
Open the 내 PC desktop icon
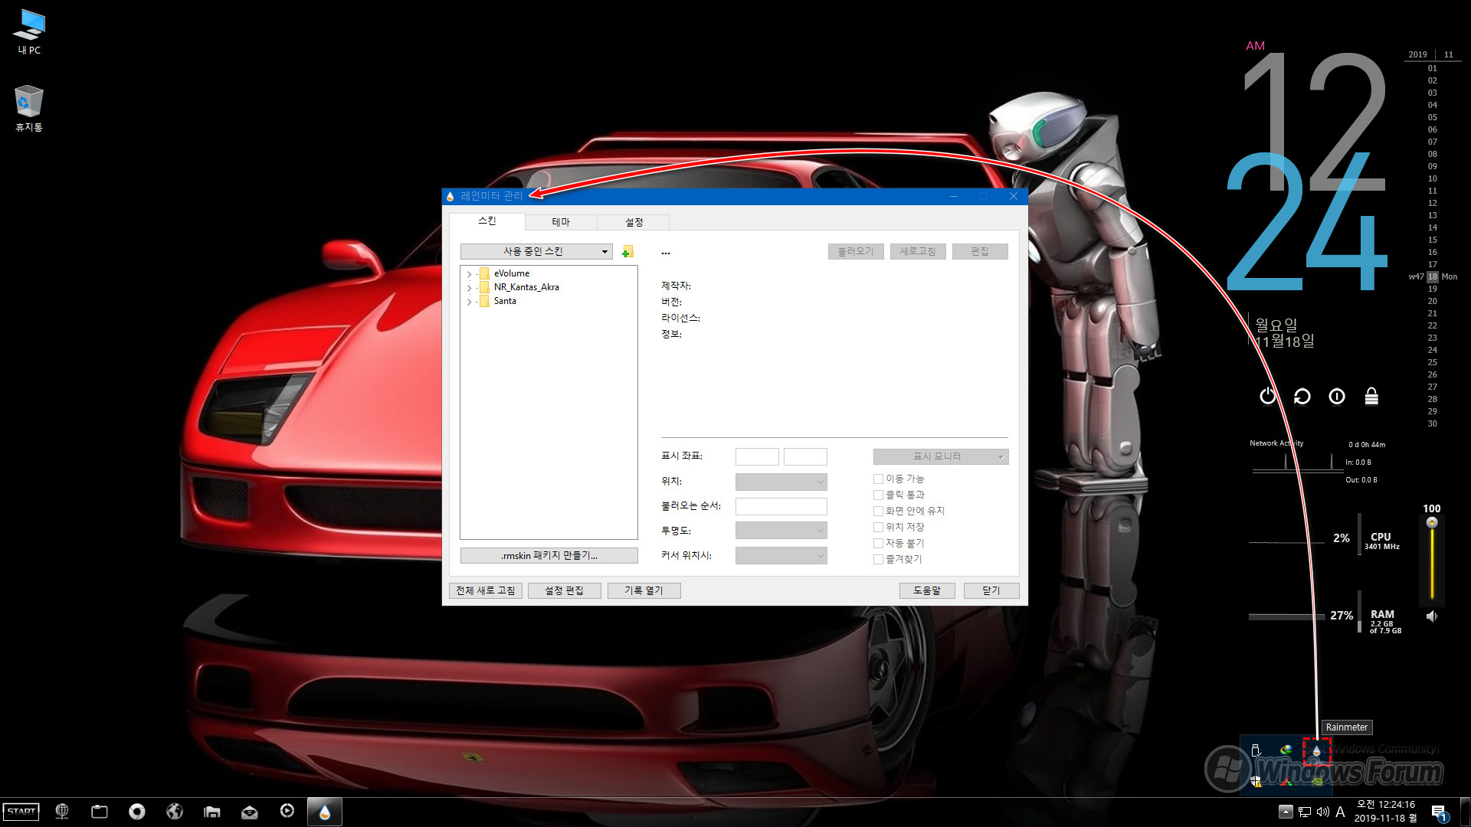29,31
